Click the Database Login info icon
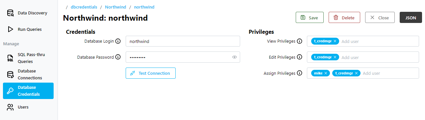Image resolution: width=425 pixels, height=120 pixels. pos(118,41)
